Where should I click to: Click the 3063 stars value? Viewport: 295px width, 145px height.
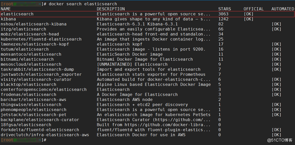[x=223, y=14]
